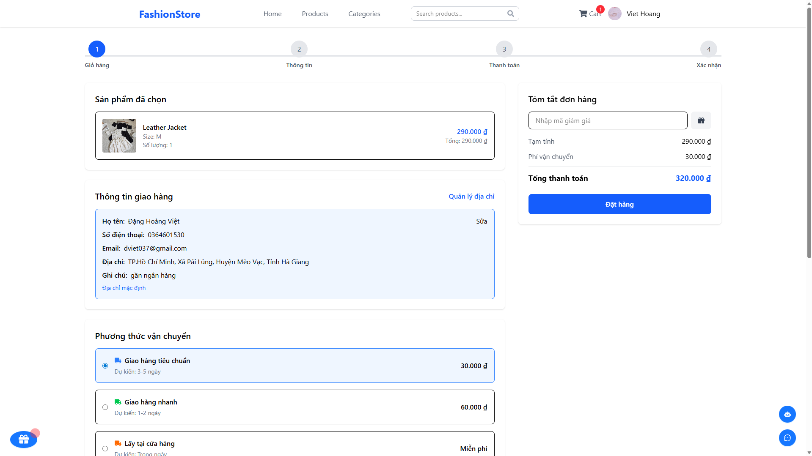The height and width of the screenshot is (456, 812).
Task: Select Giao hàng nhanh radio option
Action: 105,407
